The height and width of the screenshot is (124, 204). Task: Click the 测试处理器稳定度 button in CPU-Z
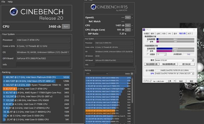point(169,64)
